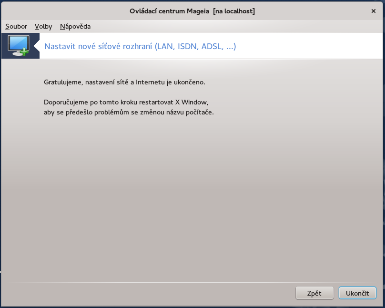Finish the wizard with the Ukončit button
385x308 pixels.
pos(357,293)
